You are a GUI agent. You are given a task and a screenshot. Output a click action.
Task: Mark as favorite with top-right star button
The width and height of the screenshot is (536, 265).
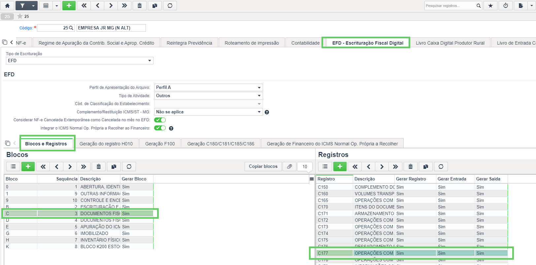pyautogui.click(x=491, y=6)
